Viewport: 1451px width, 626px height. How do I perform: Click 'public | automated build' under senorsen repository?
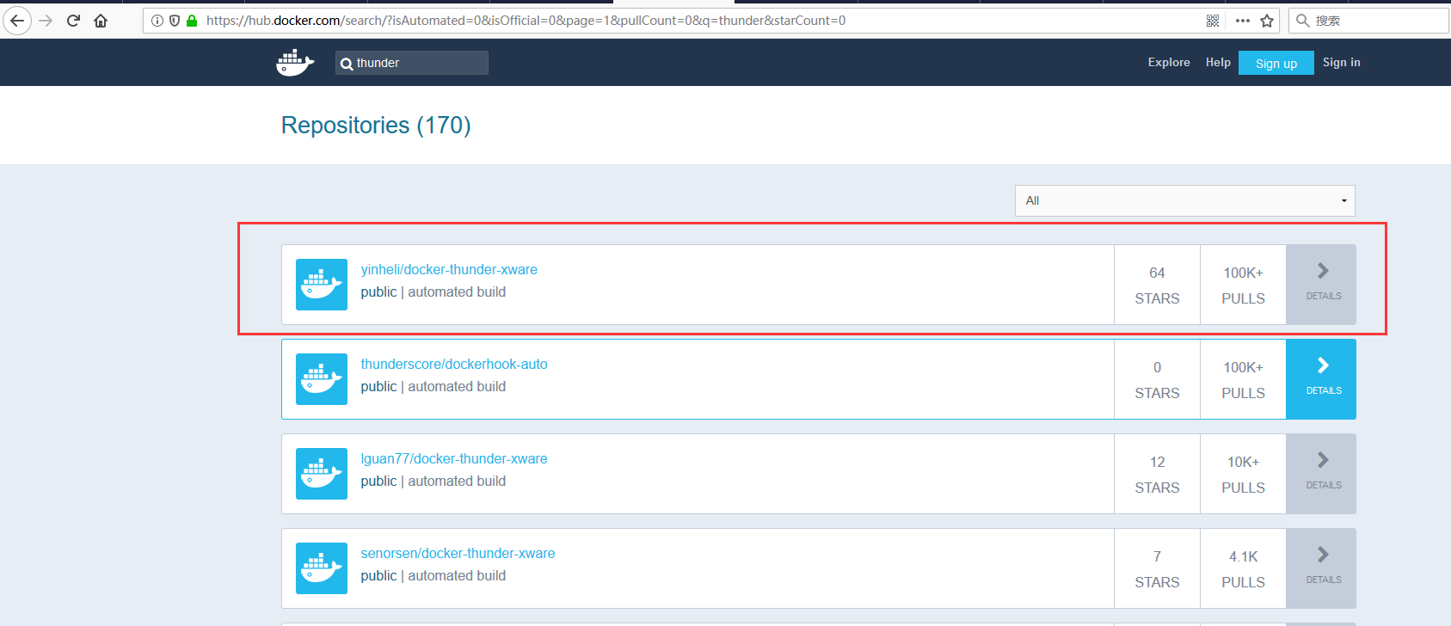click(433, 576)
